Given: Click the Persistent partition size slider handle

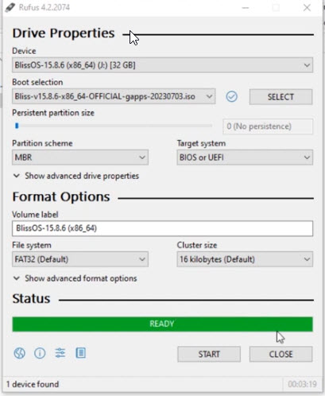Looking at the screenshot, I should pyautogui.click(x=17, y=126).
